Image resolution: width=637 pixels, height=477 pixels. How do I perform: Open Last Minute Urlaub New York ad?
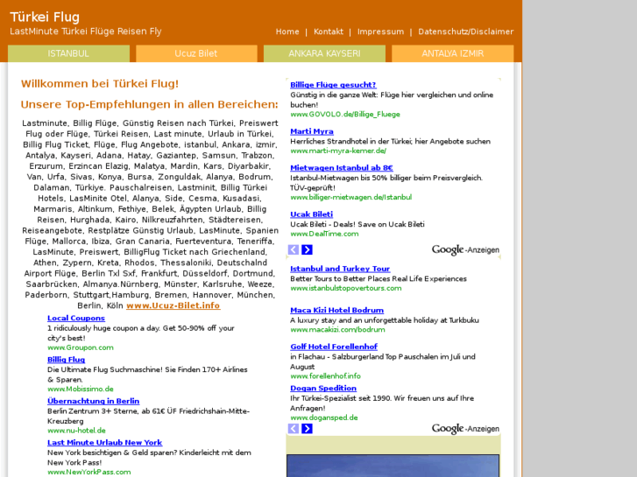tap(104, 443)
